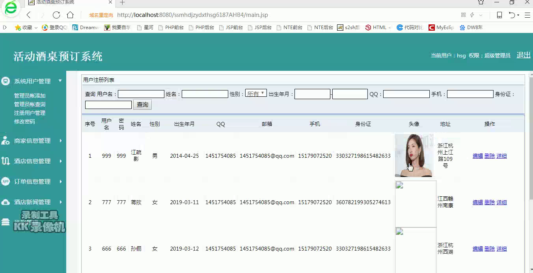Click 江疏影's avatar photo thumbnail
Image resolution: width=533 pixels, height=273 pixels.
click(414, 156)
